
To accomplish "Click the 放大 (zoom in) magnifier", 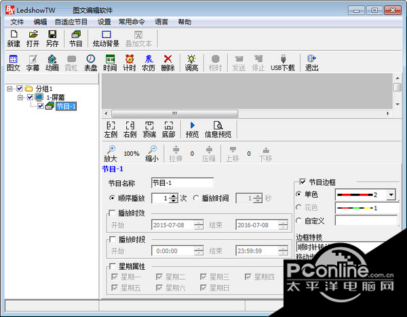I will (x=111, y=153).
